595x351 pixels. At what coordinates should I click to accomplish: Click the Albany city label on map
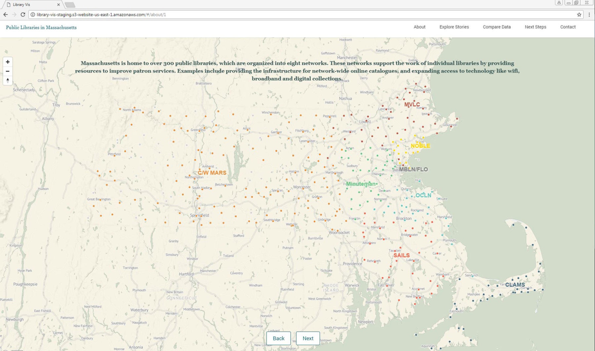coord(48,118)
